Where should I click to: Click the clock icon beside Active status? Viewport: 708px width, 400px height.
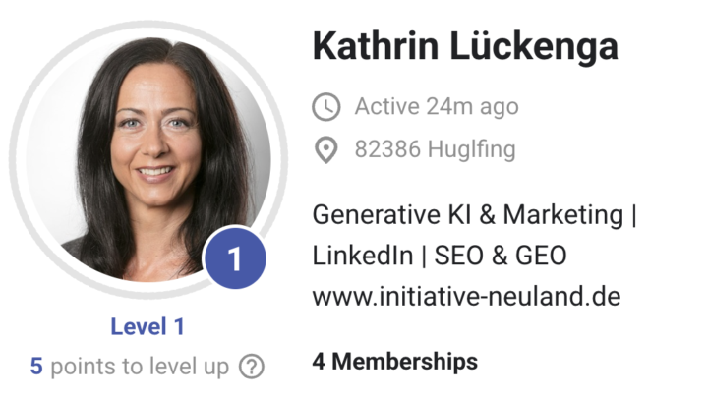pos(324,106)
